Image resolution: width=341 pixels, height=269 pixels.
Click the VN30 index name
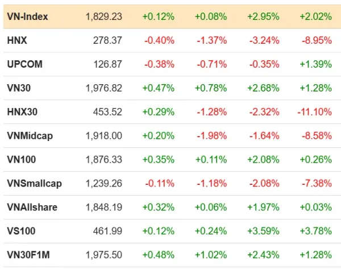click(x=19, y=88)
